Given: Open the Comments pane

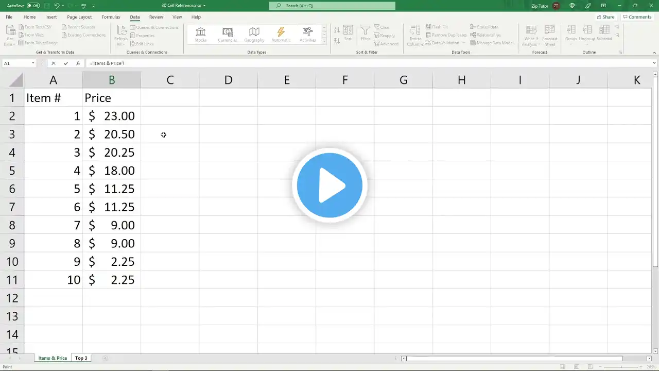Looking at the screenshot, I should point(637,17).
